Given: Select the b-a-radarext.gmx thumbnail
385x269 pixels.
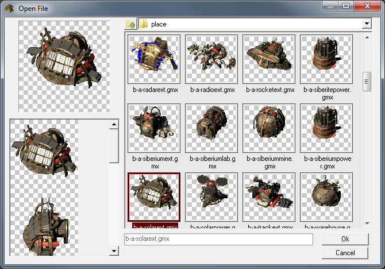Looking at the screenshot, I should click(x=154, y=59).
